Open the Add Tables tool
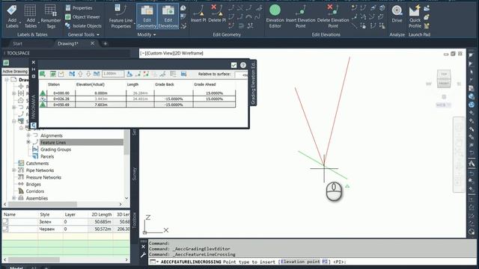479x269 pixels. click(30, 16)
